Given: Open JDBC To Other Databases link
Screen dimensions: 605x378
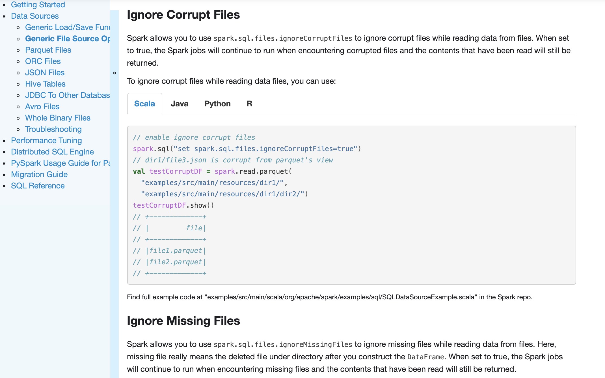Looking at the screenshot, I should (67, 95).
